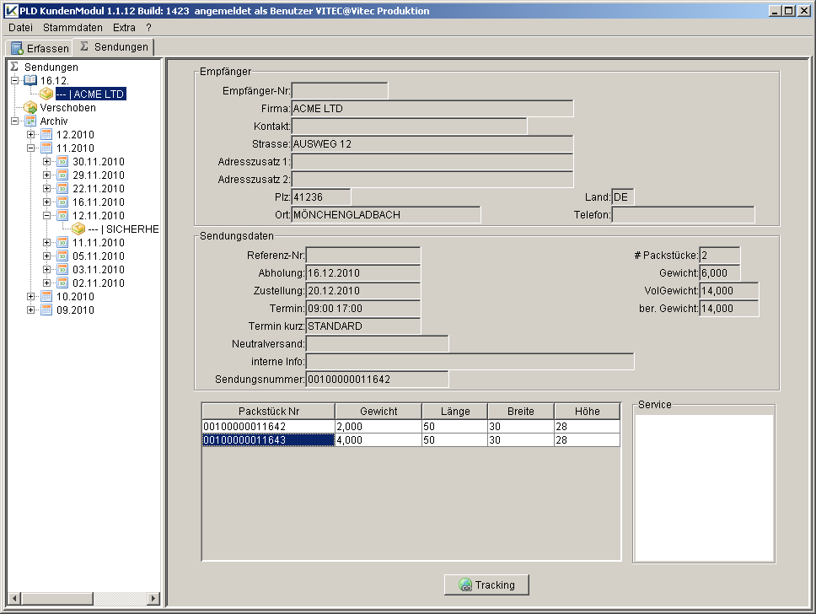This screenshot has width=816, height=614.
Task: Select package row 00100000011642
Action: [267, 427]
